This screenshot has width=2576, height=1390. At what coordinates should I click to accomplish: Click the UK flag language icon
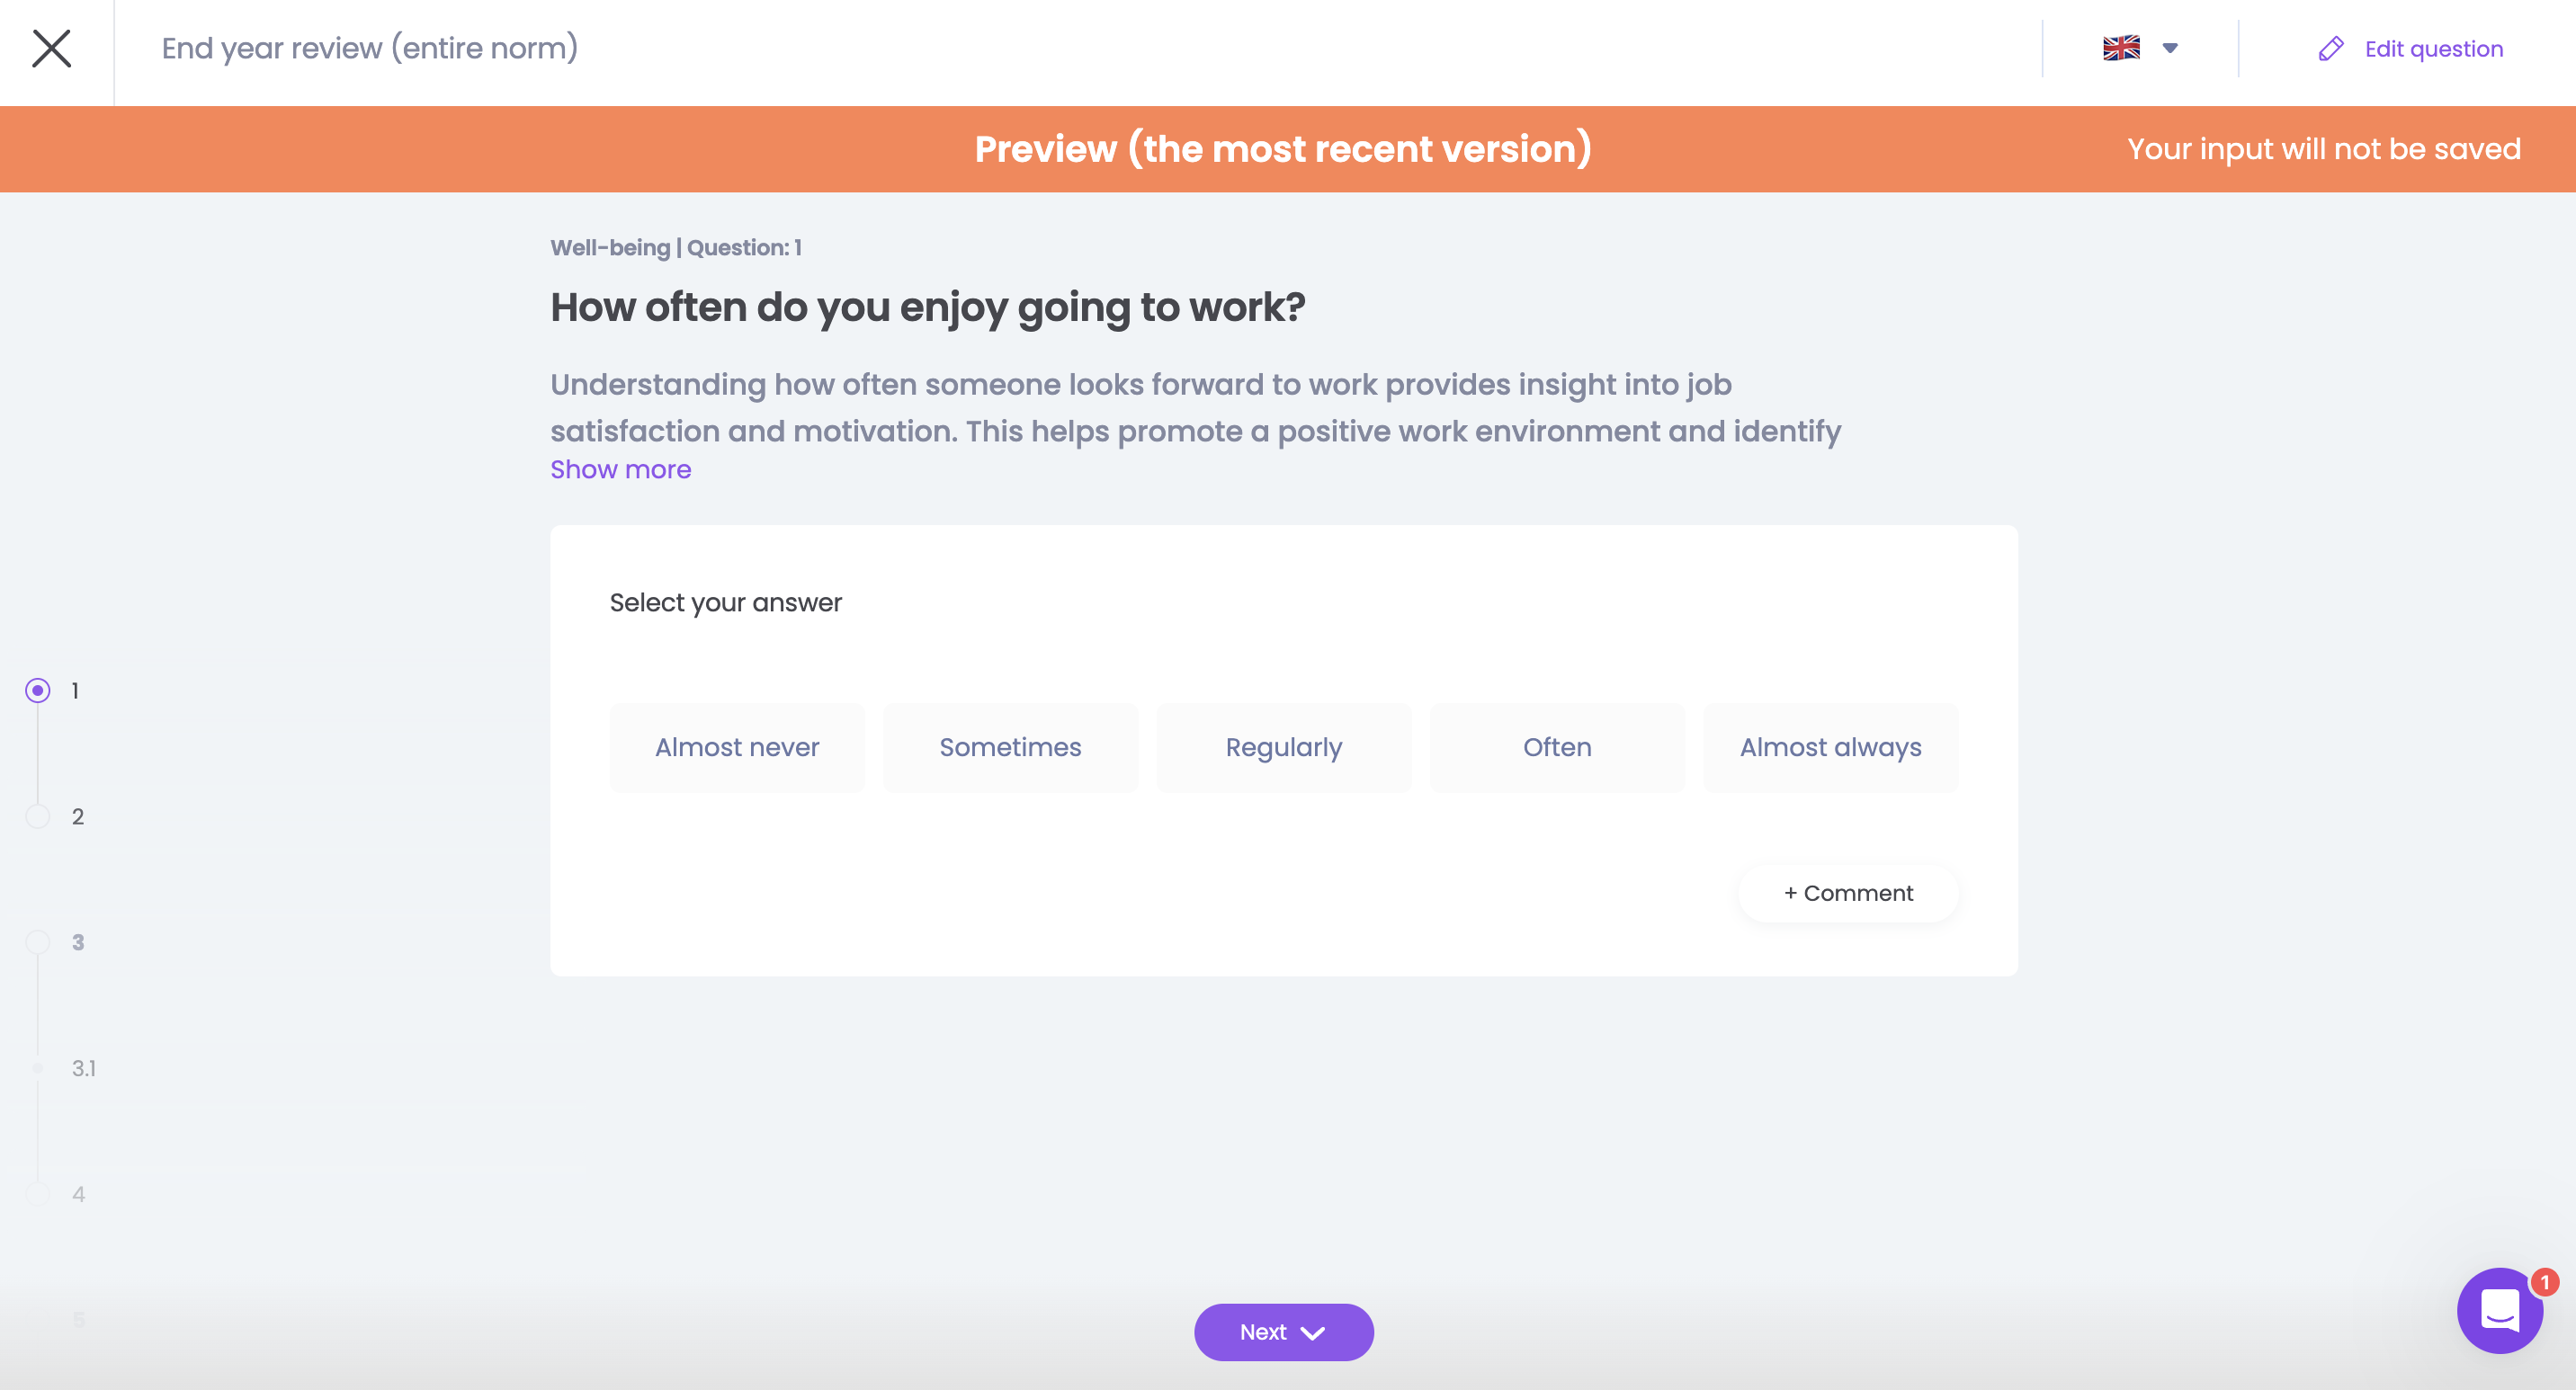[2120, 48]
